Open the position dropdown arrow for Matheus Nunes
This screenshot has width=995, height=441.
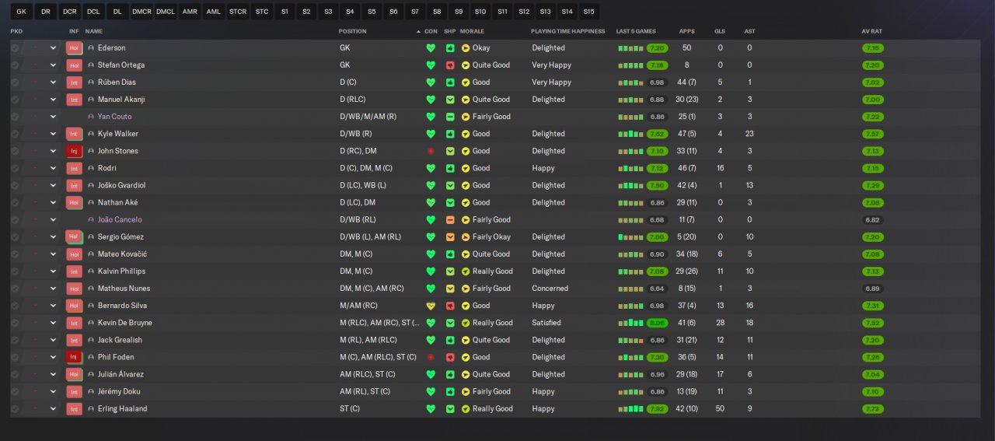coord(53,289)
